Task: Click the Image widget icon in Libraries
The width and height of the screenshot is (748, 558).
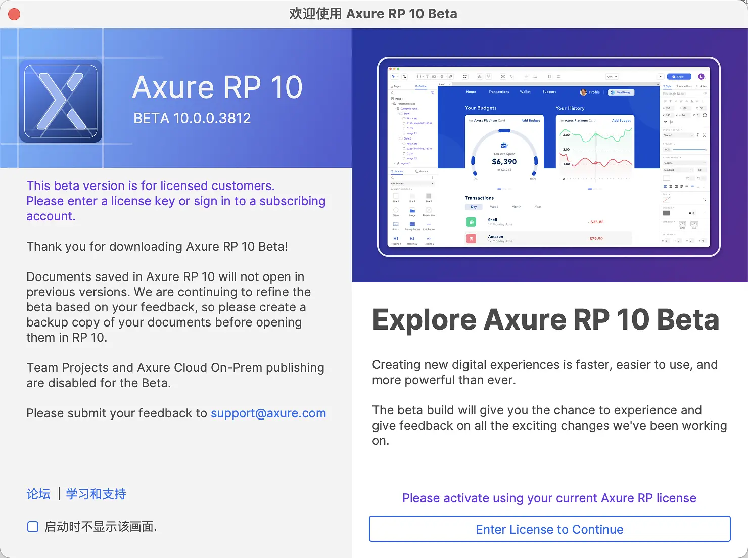Action: coord(412,210)
